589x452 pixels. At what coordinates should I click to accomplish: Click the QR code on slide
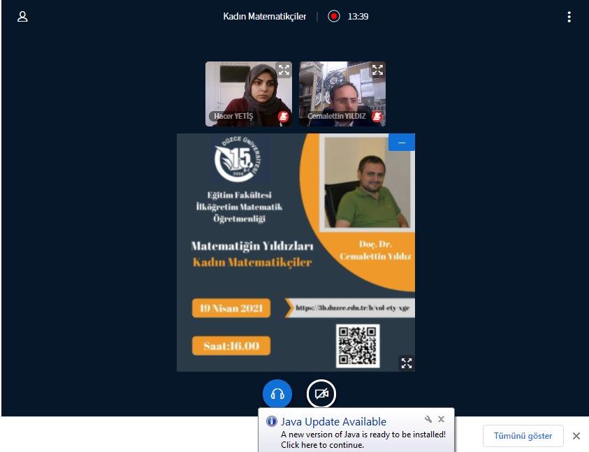pos(358,346)
